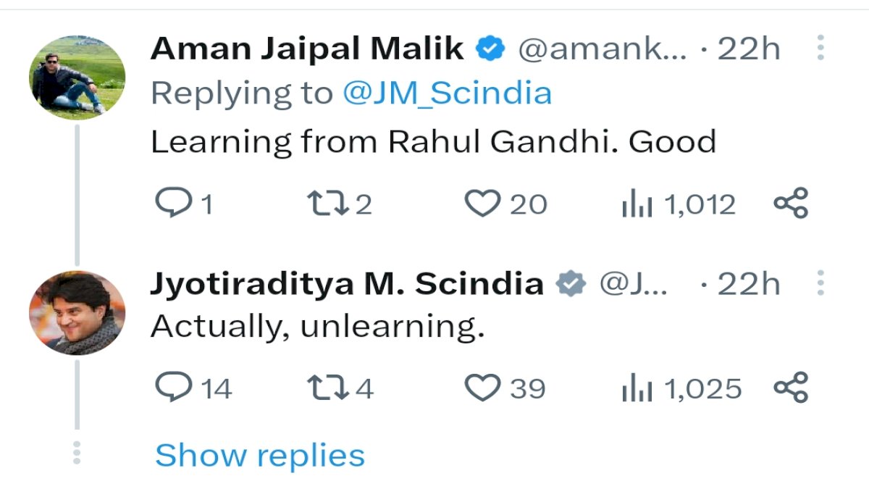
Task: Open the 'Actually, unlearning.' tweet text
Action: pos(316,327)
